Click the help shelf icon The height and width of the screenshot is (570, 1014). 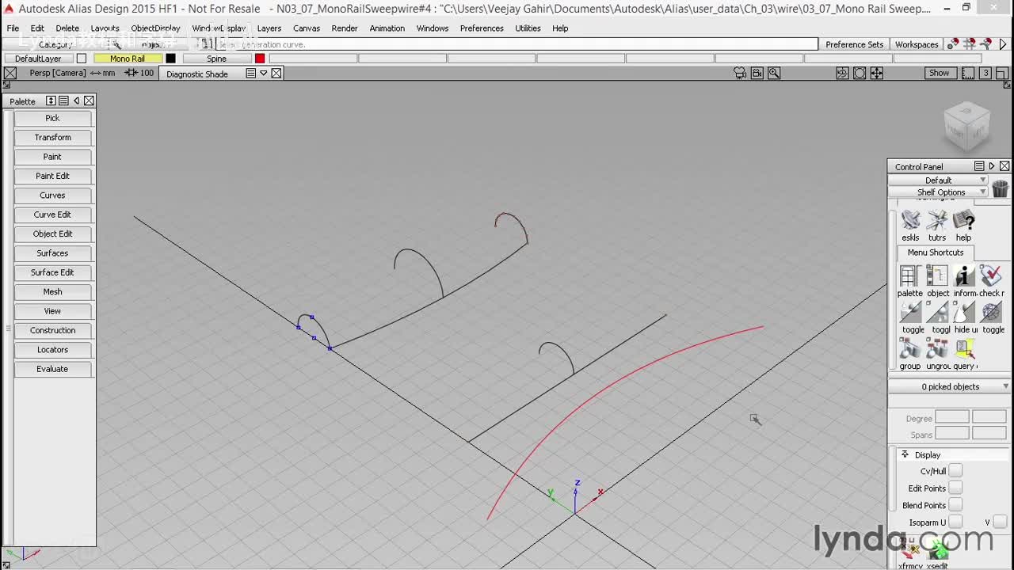point(963,219)
